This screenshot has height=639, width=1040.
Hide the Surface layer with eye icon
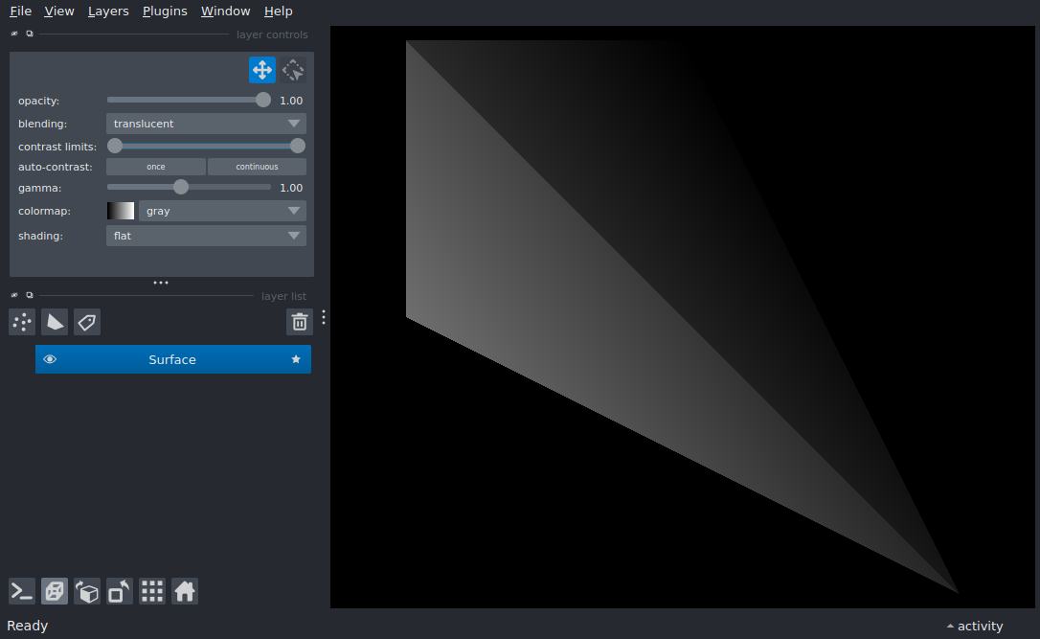pos(50,359)
